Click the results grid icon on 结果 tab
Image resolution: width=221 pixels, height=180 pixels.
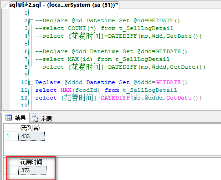click(9, 118)
